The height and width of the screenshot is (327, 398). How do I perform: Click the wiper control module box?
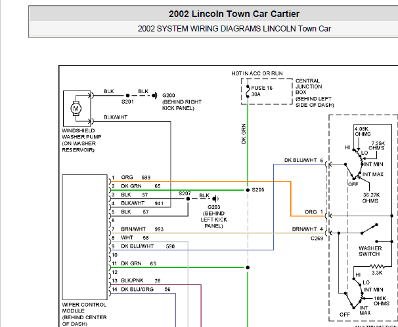pos(85,237)
